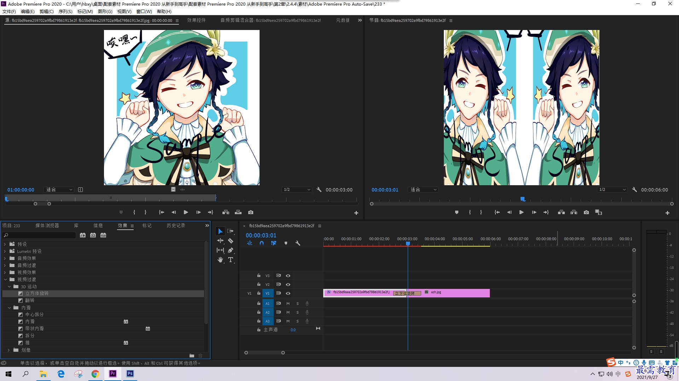Toggle V2 track output eye
This screenshot has width=679, height=381.
[288, 284]
